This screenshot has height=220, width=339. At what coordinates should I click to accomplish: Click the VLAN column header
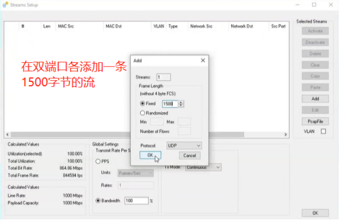click(158, 26)
